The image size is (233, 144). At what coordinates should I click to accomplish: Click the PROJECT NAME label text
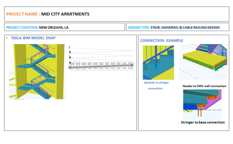23,14
